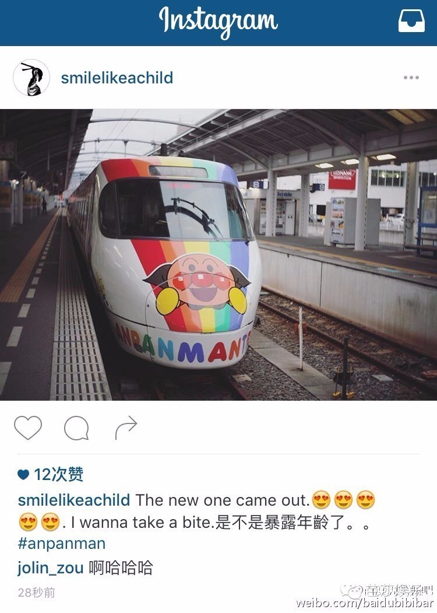Screen dimensions: 437x613
Task: Click the smilelikeachild profile avatar
Action: 31,78
